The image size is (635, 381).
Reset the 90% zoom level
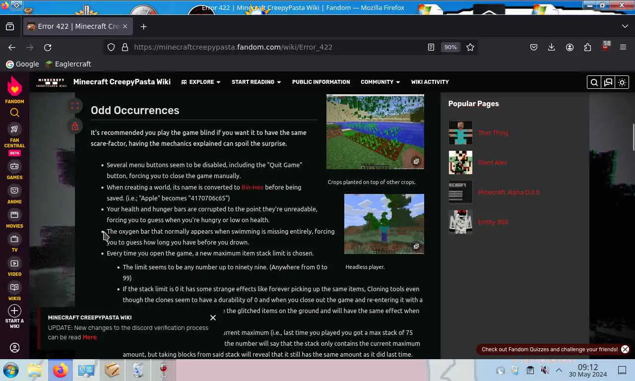point(450,47)
